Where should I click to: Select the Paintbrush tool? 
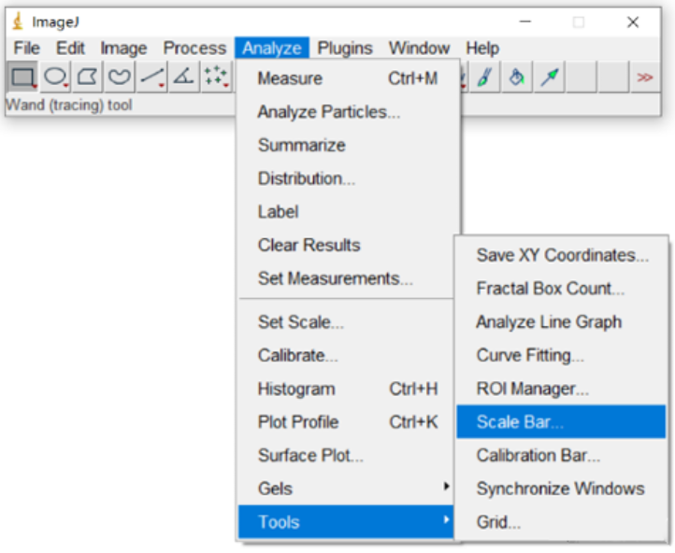[483, 78]
